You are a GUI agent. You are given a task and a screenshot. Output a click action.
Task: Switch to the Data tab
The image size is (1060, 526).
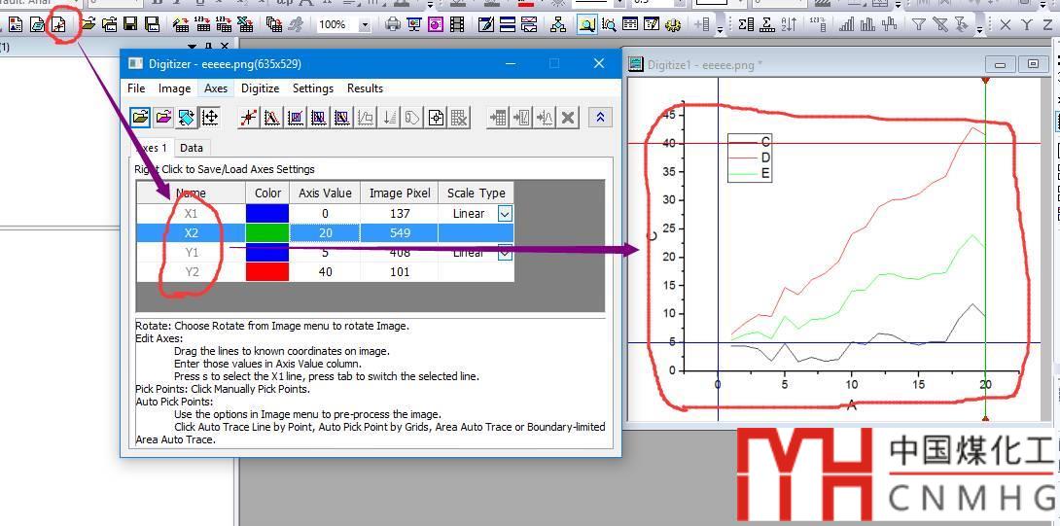pos(192,148)
